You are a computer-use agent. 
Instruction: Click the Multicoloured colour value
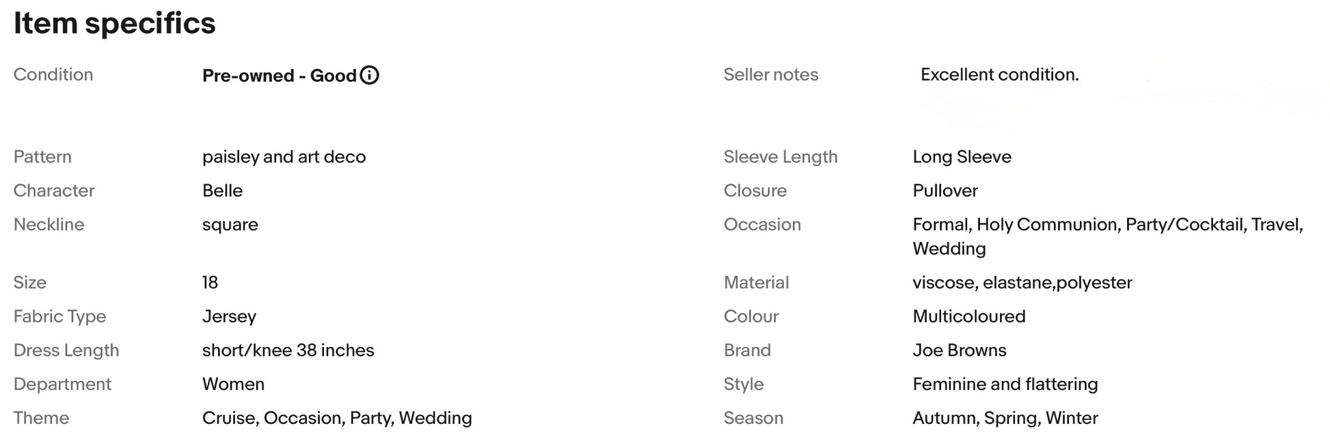click(x=968, y=317)
